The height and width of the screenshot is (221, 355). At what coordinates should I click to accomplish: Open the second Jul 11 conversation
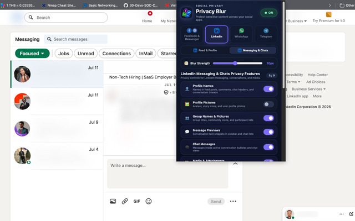point(57,101)
